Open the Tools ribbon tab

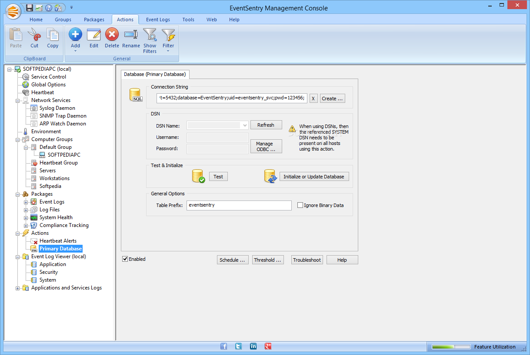(188, 20)
